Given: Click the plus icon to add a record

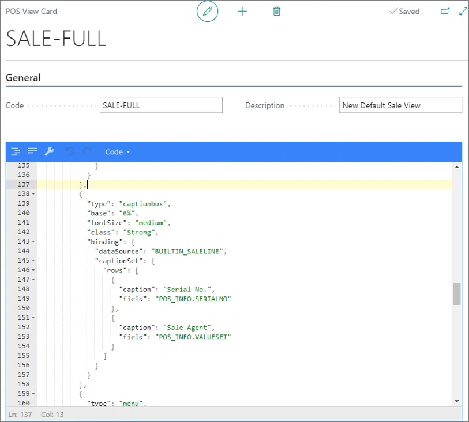Looking at the screenshot, I should click(x=242, y=12).
